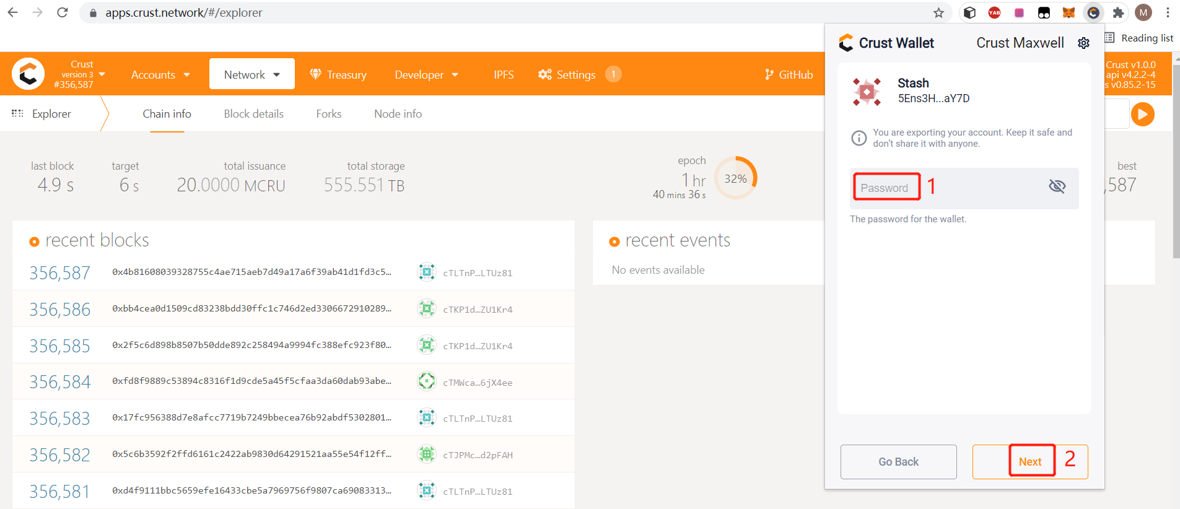Open Crust Wallet settings gear
The height and width of the screenshot is (509, 1180).
tap(1083, 43)
